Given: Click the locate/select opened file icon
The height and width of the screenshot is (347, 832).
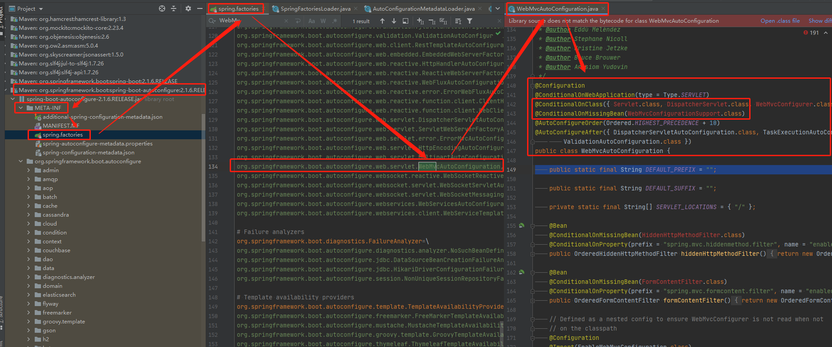Looking at the screenshot, I should (x=162, y=8).
